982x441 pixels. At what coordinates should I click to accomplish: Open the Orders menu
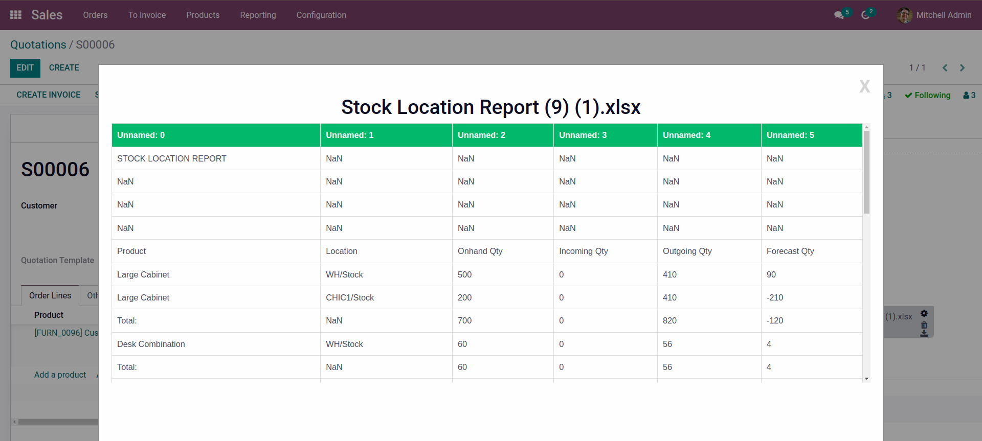(95, 15)
